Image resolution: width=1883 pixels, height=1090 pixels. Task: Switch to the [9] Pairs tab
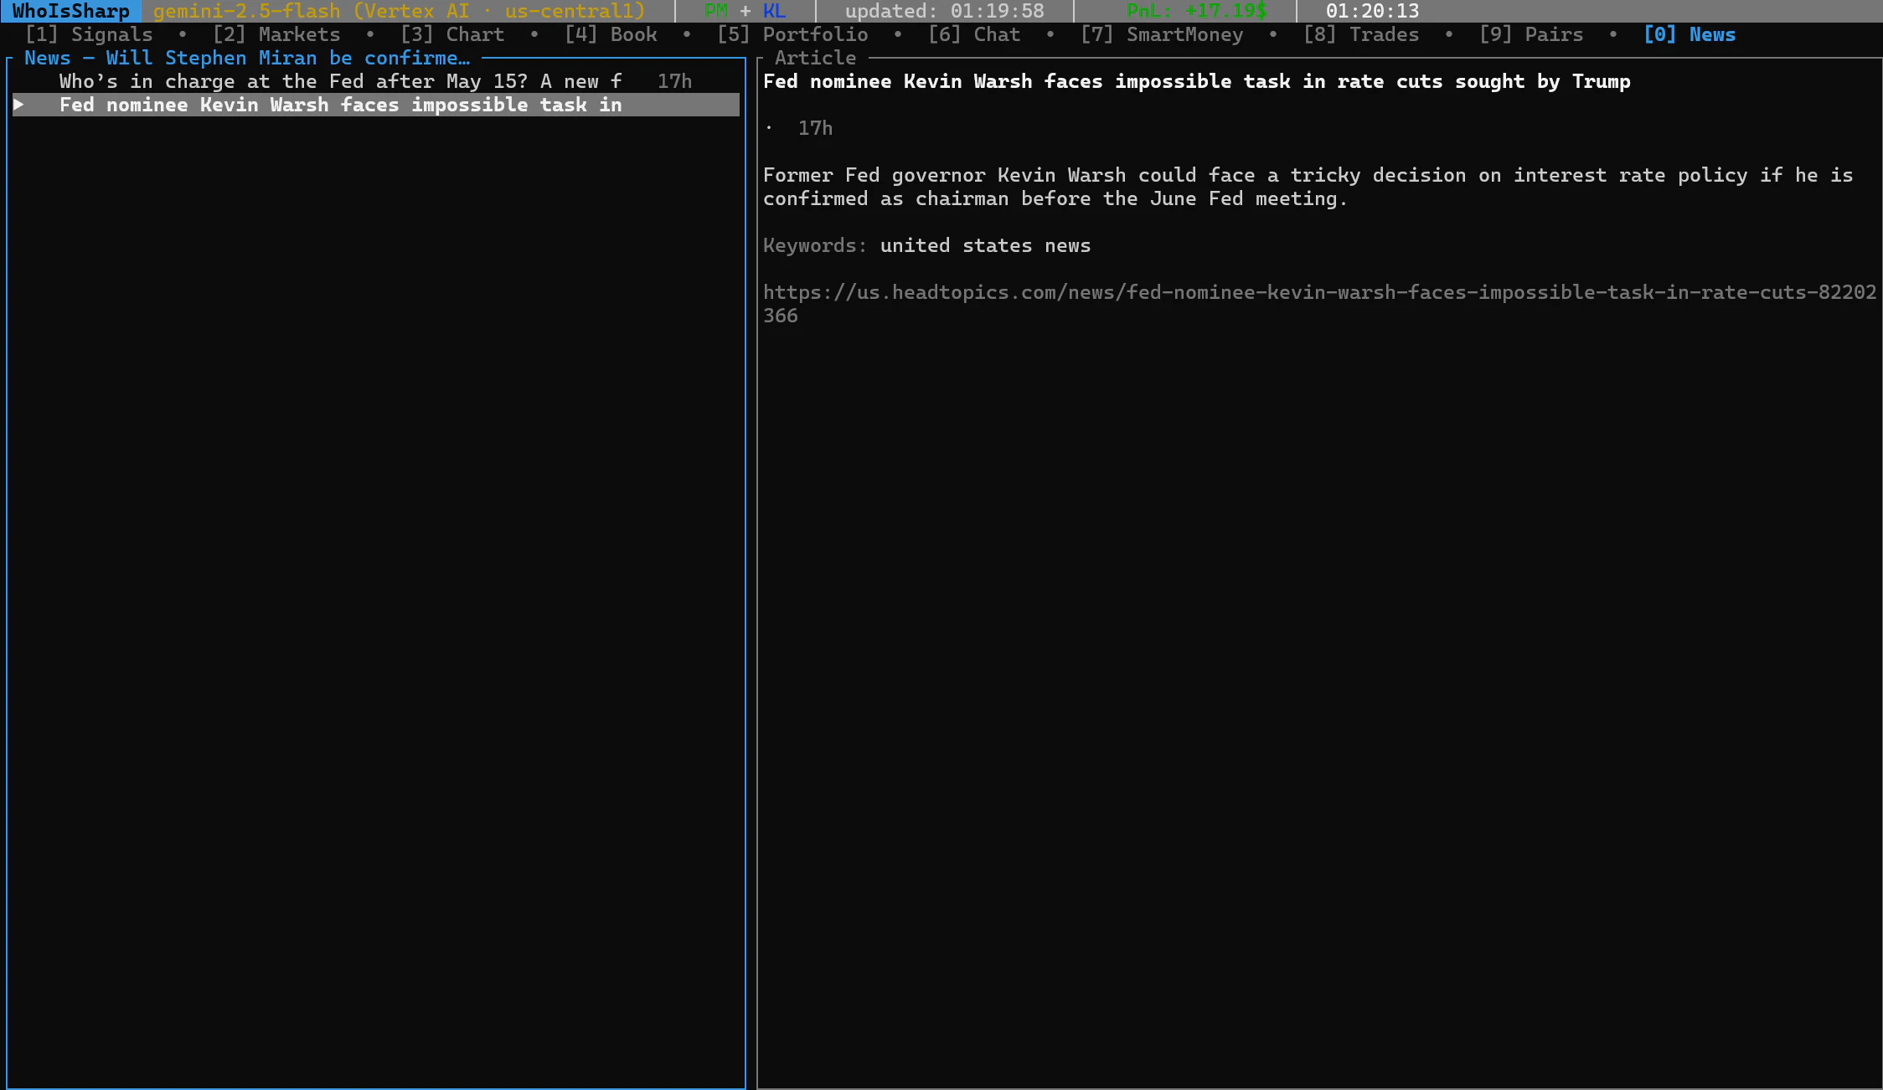[1531, 34]
